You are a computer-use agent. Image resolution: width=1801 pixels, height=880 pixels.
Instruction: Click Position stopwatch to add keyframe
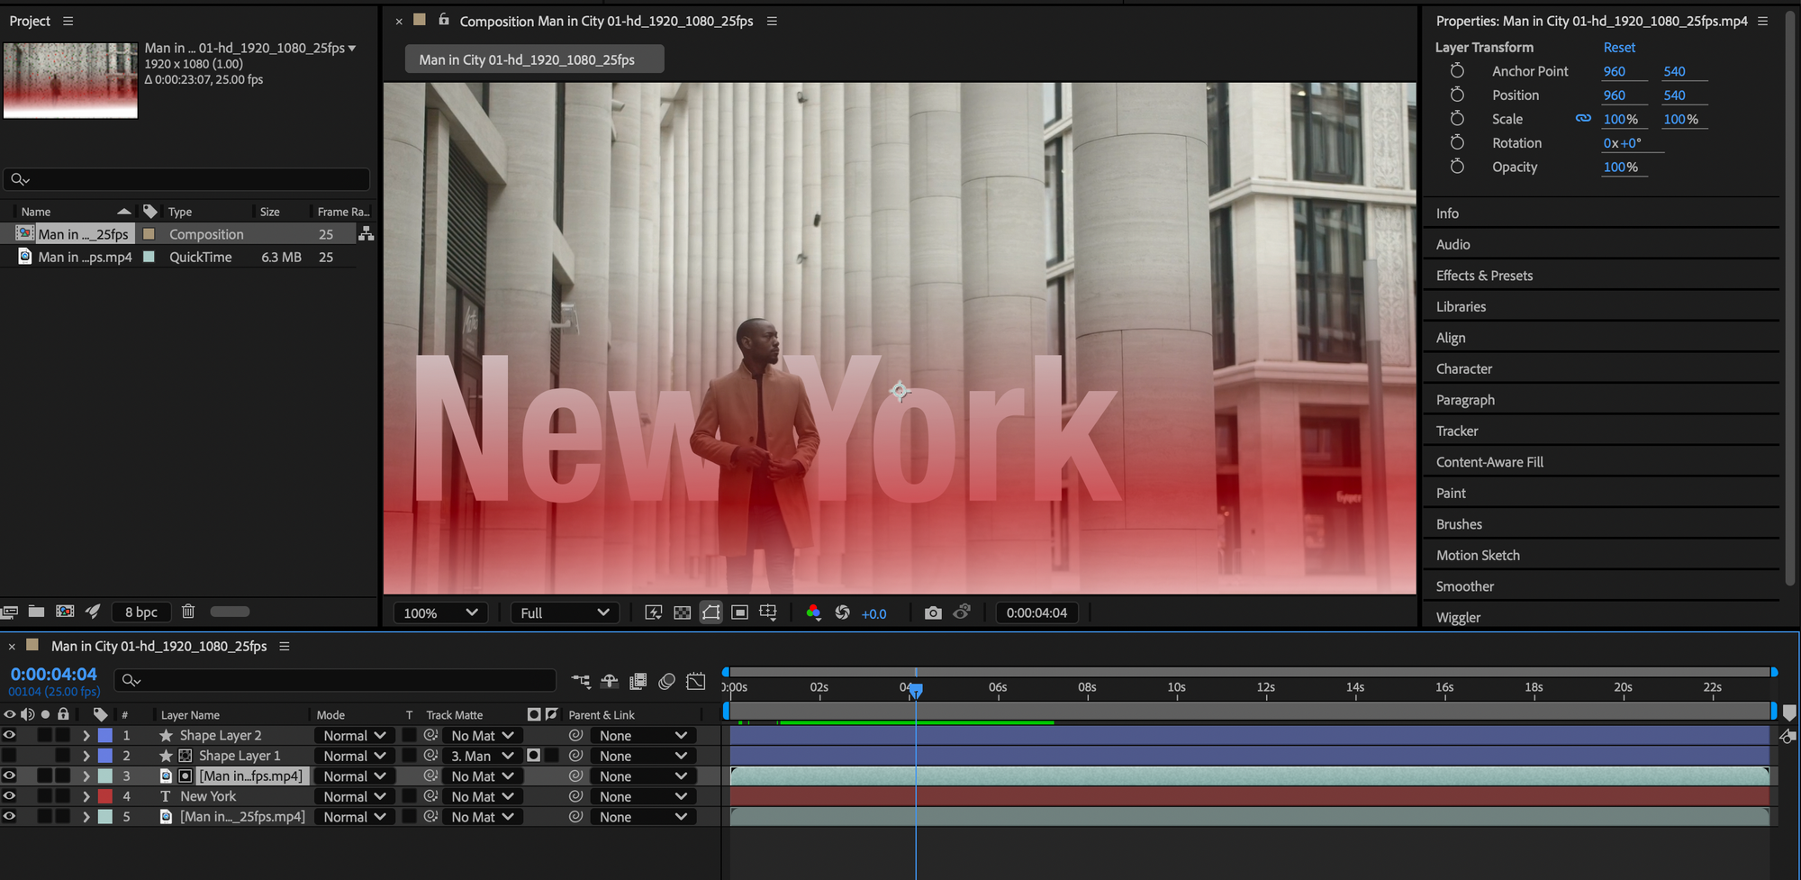tap(1457, 95)
